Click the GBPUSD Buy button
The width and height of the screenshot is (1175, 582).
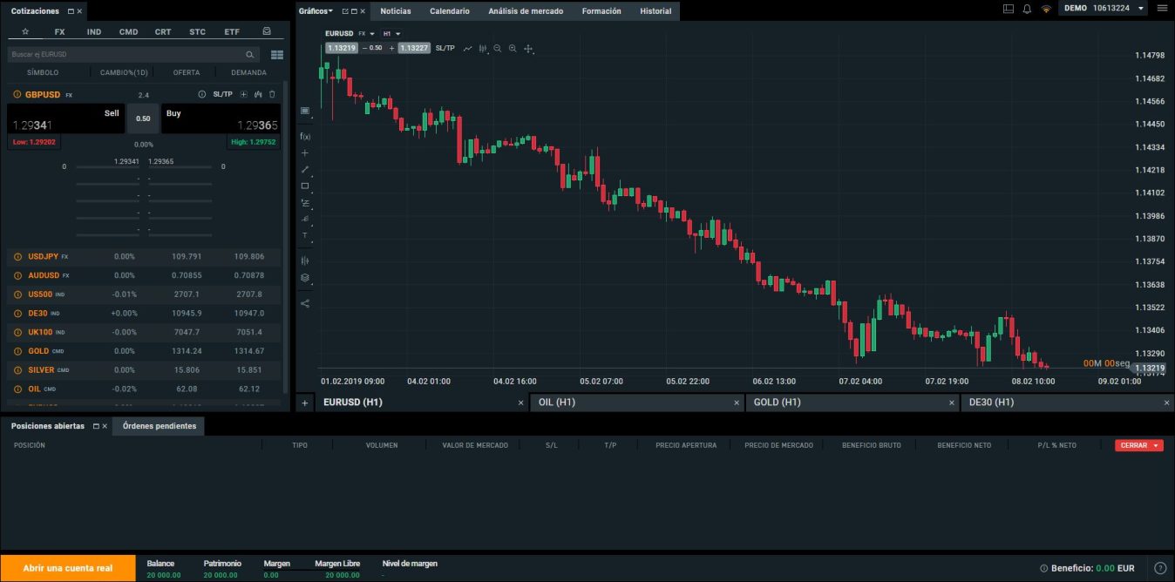tap(221, 118)
